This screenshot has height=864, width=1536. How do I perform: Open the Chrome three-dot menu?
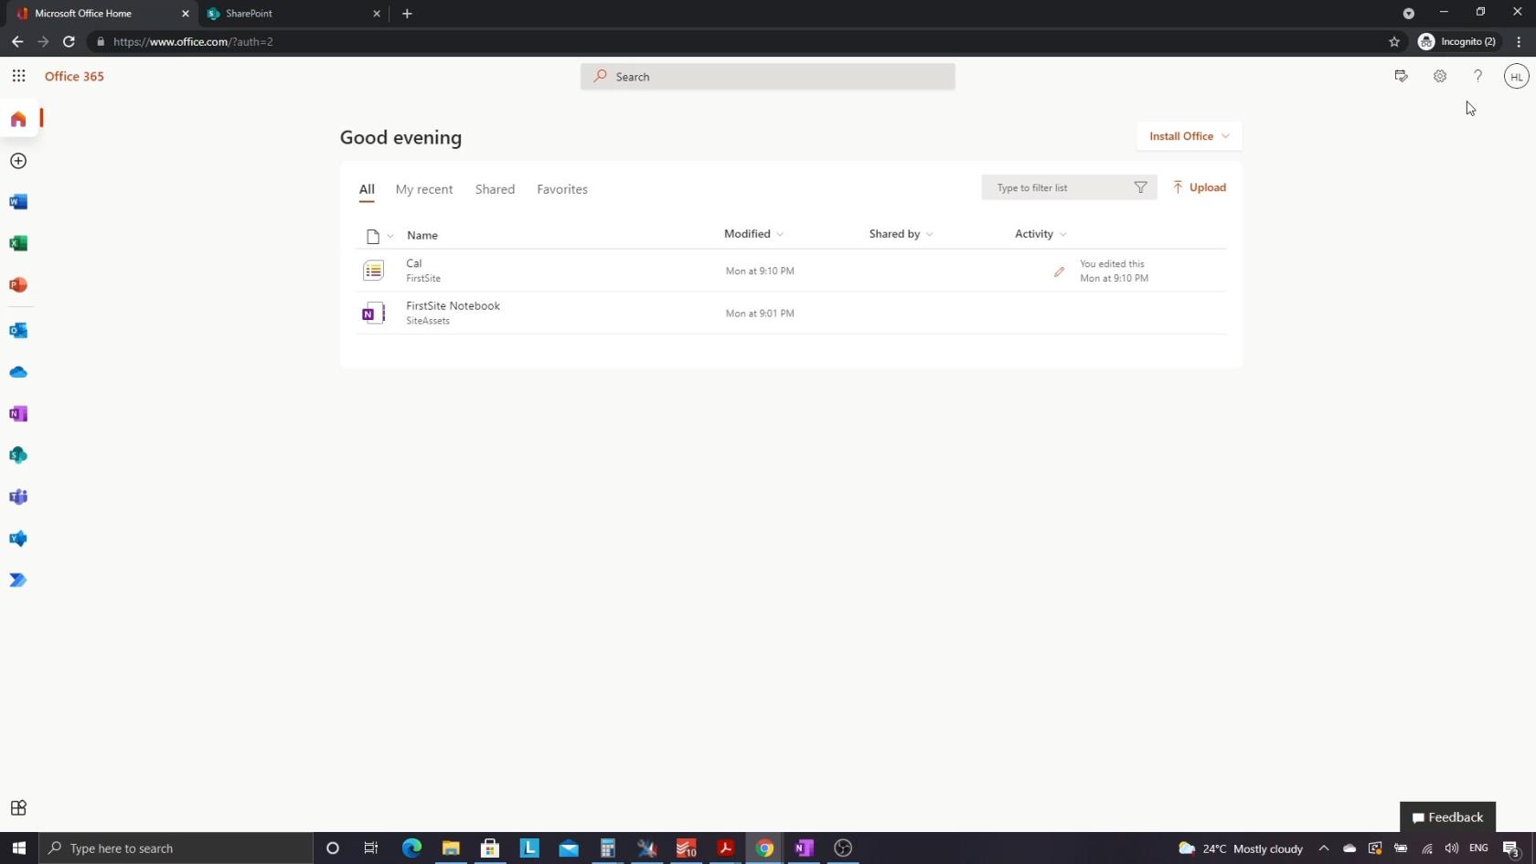(x=1519, y=41)
